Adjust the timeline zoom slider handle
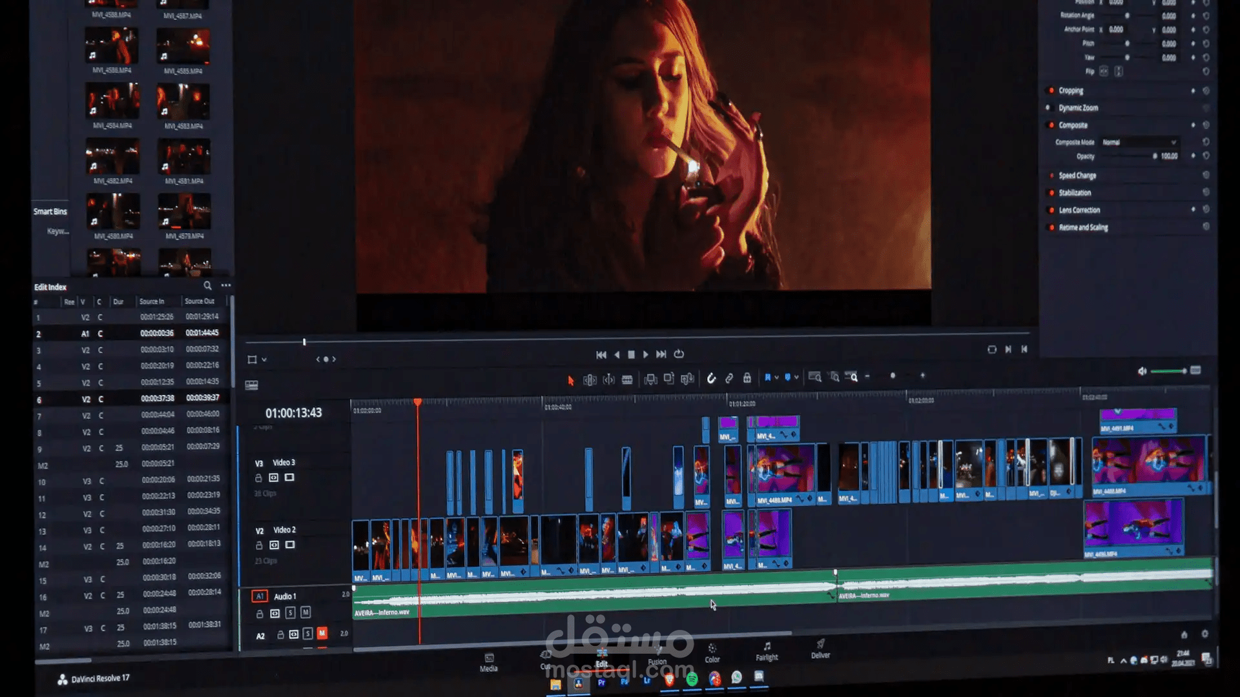The width and height of the screenshot is (1240, 697). coord(893,376)
